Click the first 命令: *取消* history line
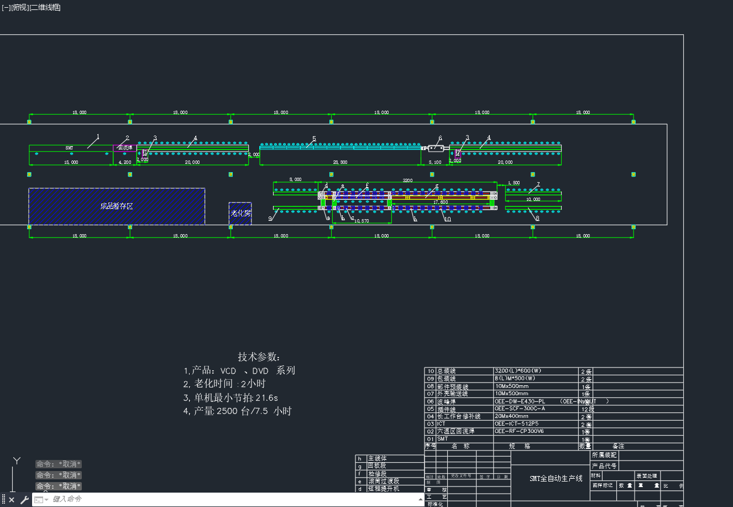The height and width of the screenshot is (507, 733). click(x=59, y=464)
